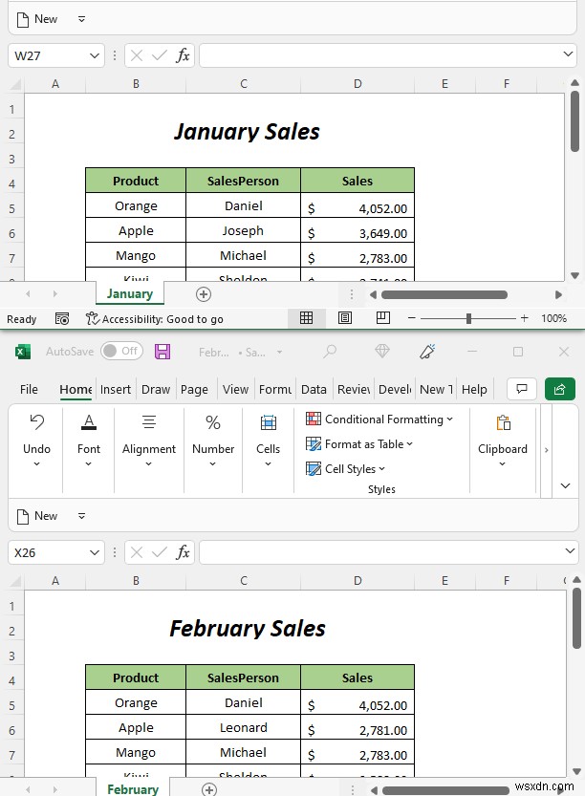
Task: Open Conditional Formatting in the Styles group
Action: coord(379,419)
